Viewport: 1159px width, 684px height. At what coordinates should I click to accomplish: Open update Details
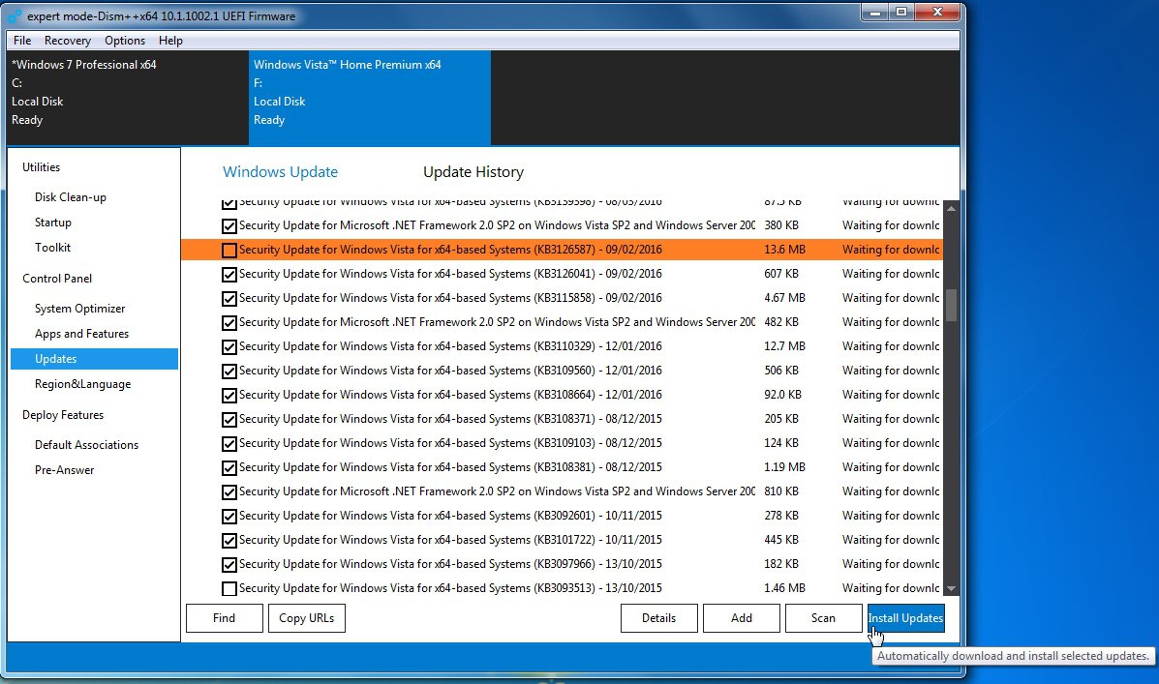click(658, 618)
